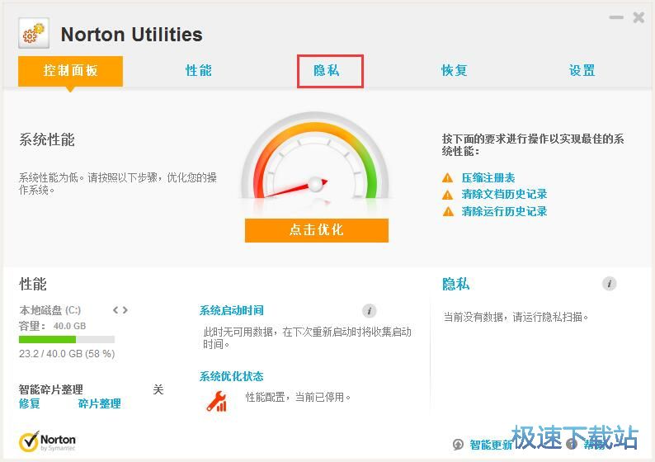Click the 当前没有数据，请运行隐私扫描 text

pyautogui.click(x=516, y=317)
